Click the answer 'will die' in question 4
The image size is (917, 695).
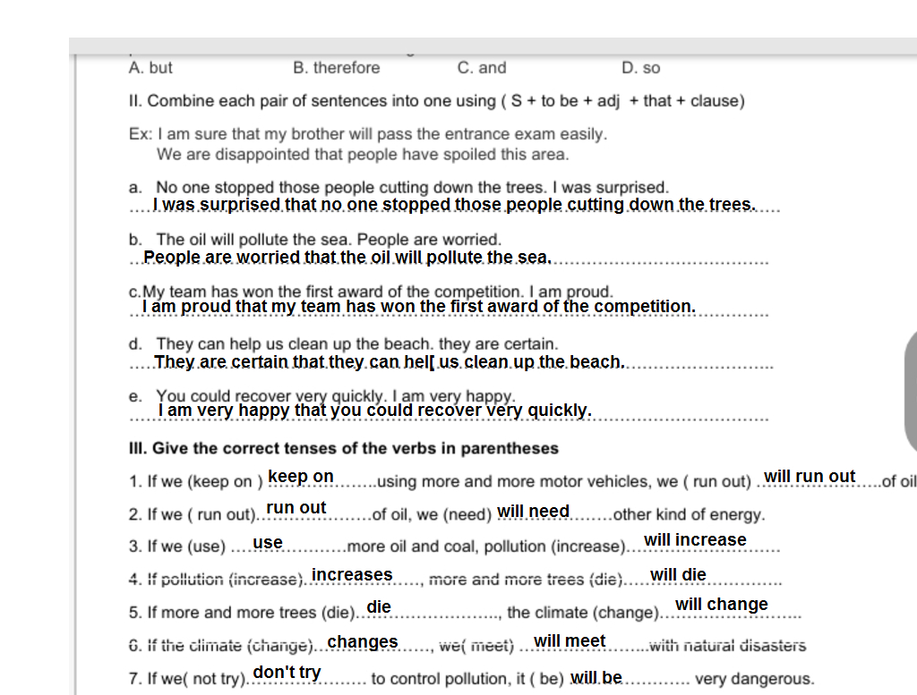click(678, 574)
